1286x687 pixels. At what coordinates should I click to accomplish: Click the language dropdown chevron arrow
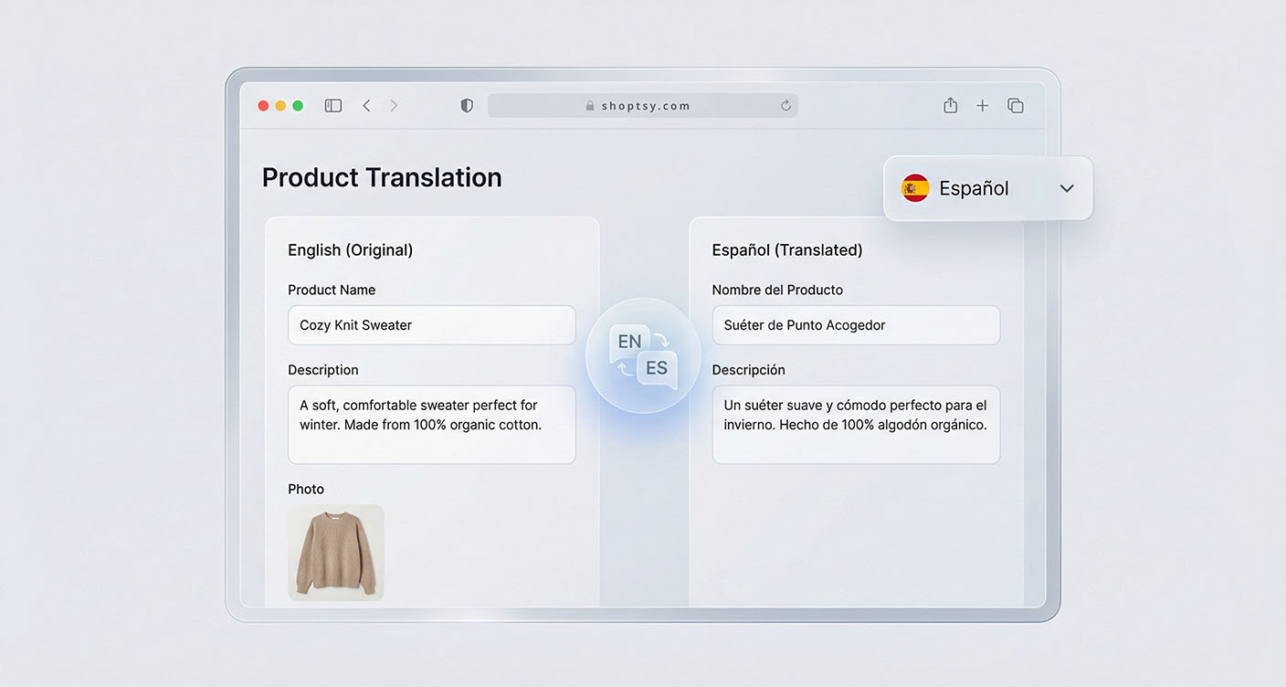(x=1066, y=188)
